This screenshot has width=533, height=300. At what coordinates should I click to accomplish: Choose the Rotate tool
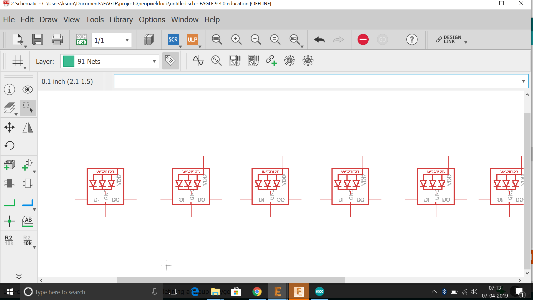9,145
